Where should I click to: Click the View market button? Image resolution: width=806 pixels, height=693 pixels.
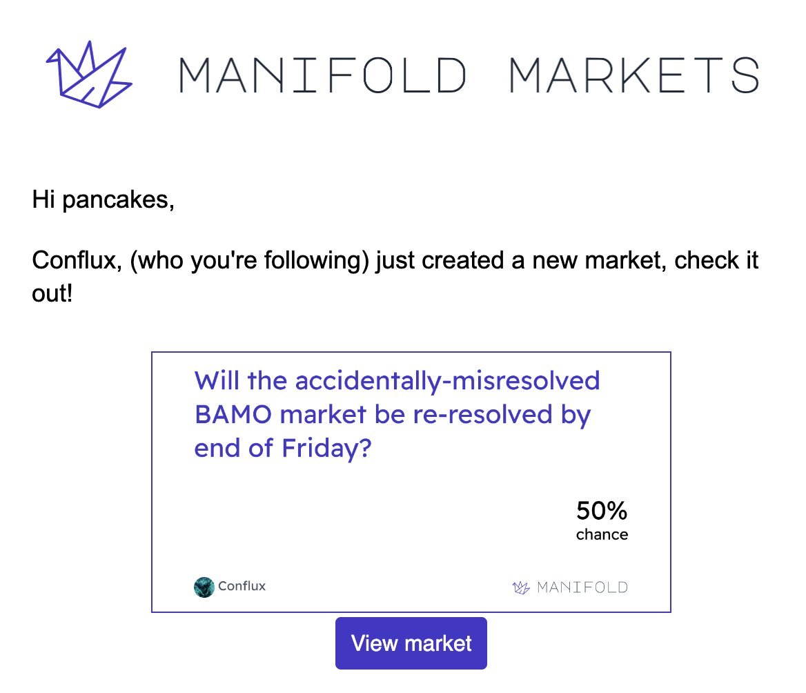(411, 643)
